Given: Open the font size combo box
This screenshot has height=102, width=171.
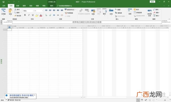Looking at the screenshot, I should (39, 11).
